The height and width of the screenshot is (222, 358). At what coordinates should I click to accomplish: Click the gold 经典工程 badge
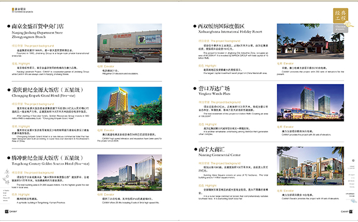[340, 15]
